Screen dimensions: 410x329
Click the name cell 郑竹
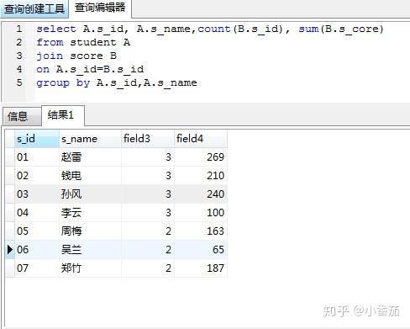(x=90, y=268)
